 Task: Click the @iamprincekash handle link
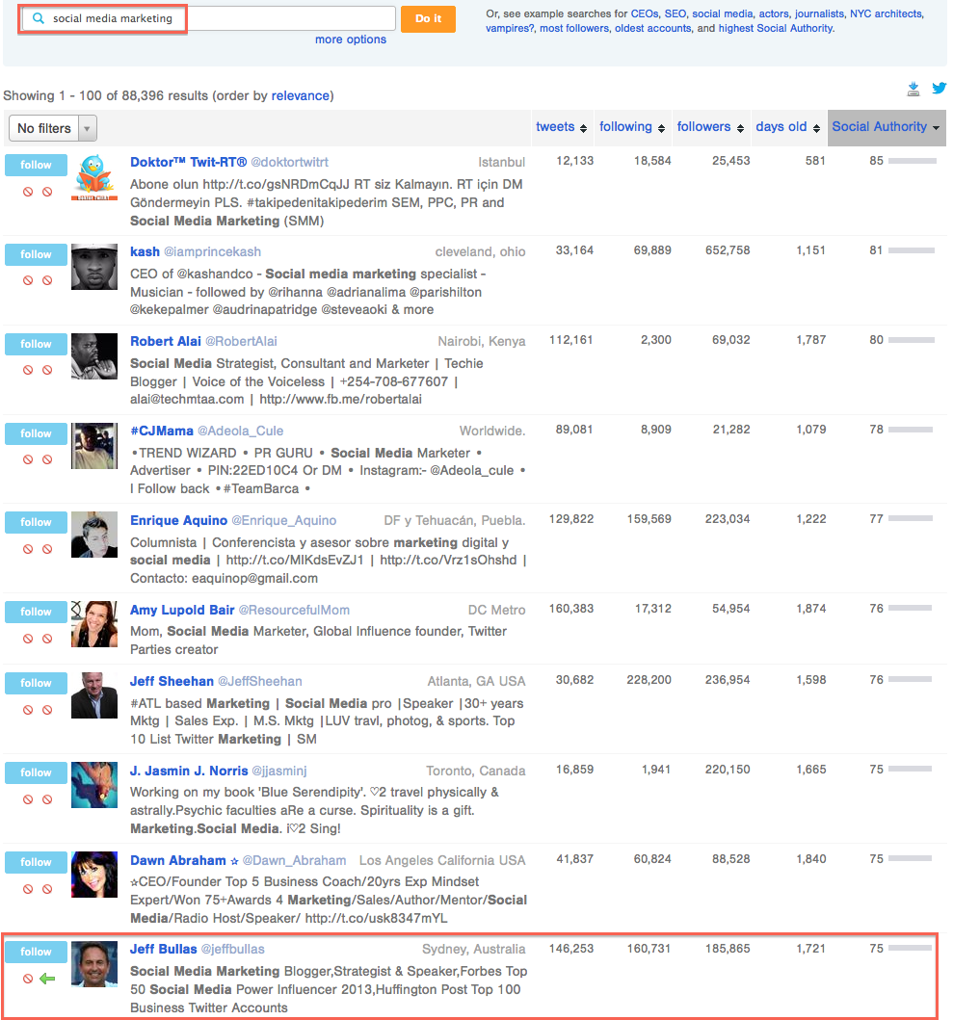tap(212, 251)
